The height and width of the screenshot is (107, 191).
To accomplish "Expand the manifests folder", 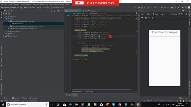I will [x=6, y=16].
